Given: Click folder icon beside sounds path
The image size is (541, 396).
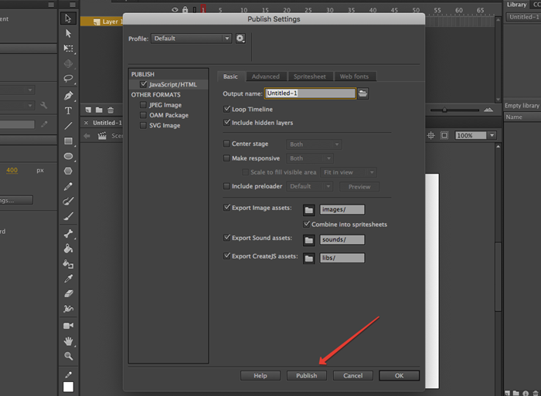Looking at the screenshot, I should pos(308,239).
